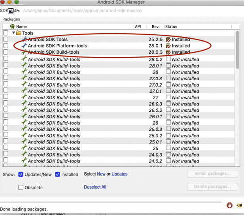Click revision 25.0.1 cell
Image resolution: width=244 pixels, height=215 pixels.
155,142
